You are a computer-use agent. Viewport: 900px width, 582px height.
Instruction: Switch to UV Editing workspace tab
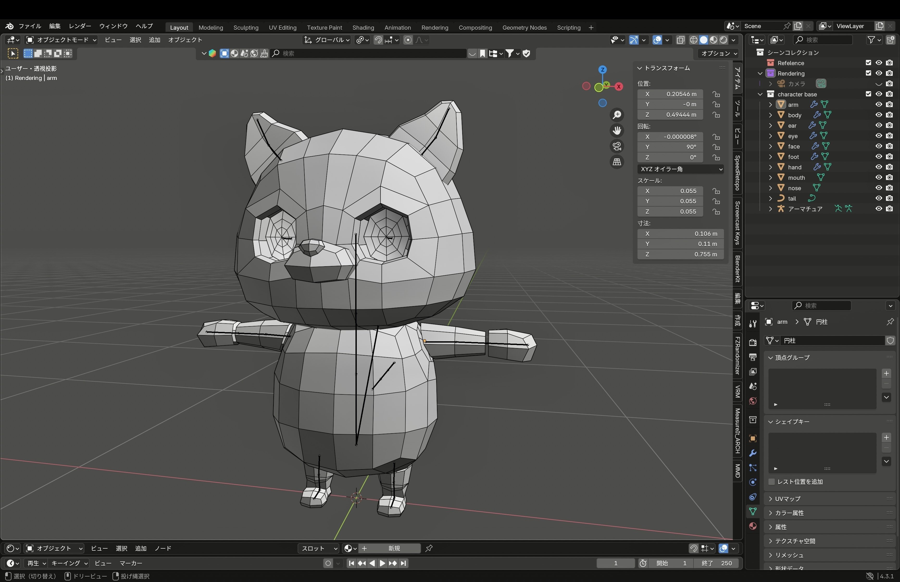coord(283,28)
